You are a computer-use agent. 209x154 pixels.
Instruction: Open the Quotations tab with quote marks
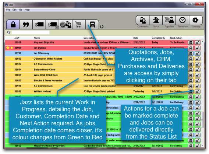pyautogui.click(x=26, y=24)
